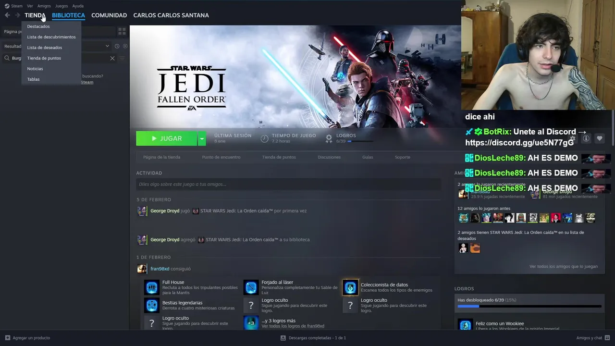The image size is (615, 346).
Task: Open 'Ver todos los amigos que lo juegan'
Action: pyautogui.click(x=564, y=266)
